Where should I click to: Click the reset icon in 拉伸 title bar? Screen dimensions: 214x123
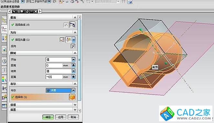point(27,11)
